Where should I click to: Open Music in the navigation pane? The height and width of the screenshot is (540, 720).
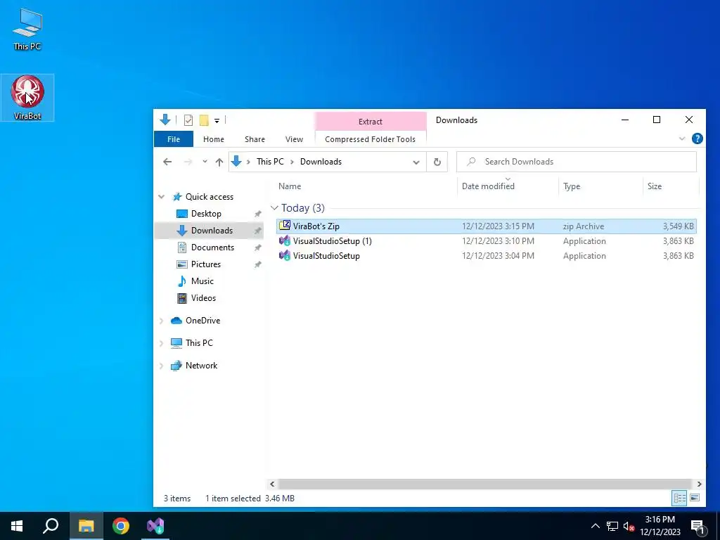[202, 281]
